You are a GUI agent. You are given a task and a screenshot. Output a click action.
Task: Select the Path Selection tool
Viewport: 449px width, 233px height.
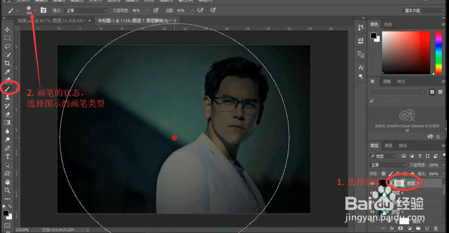(x=8, y=165)
